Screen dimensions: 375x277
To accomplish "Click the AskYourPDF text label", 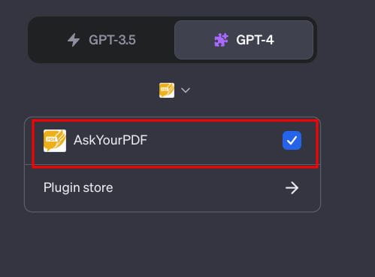I will click(110, 140).
